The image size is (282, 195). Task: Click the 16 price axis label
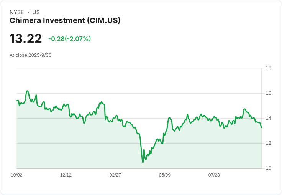269,93
